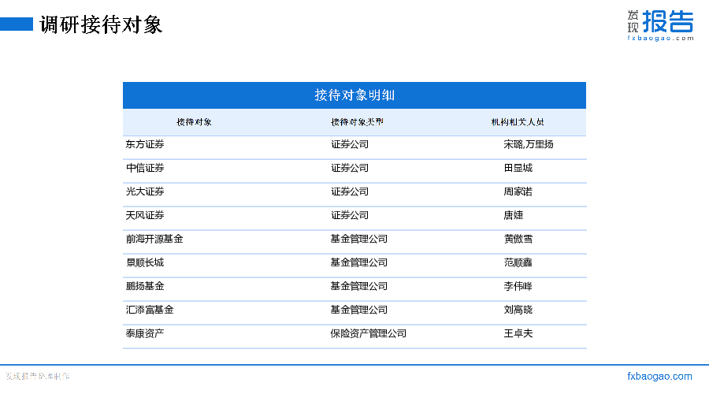
Task: Select the 田显城 personnel cell
Action: (x=518, y=168)
